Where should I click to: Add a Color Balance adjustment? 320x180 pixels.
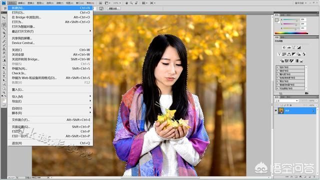pos(289,54)
